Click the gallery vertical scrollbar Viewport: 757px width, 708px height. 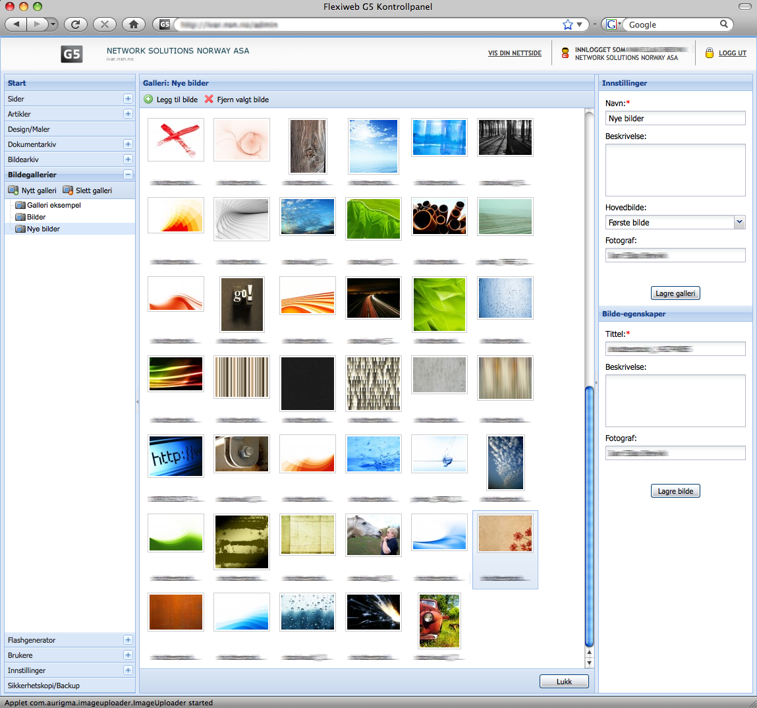coord(589,514)
